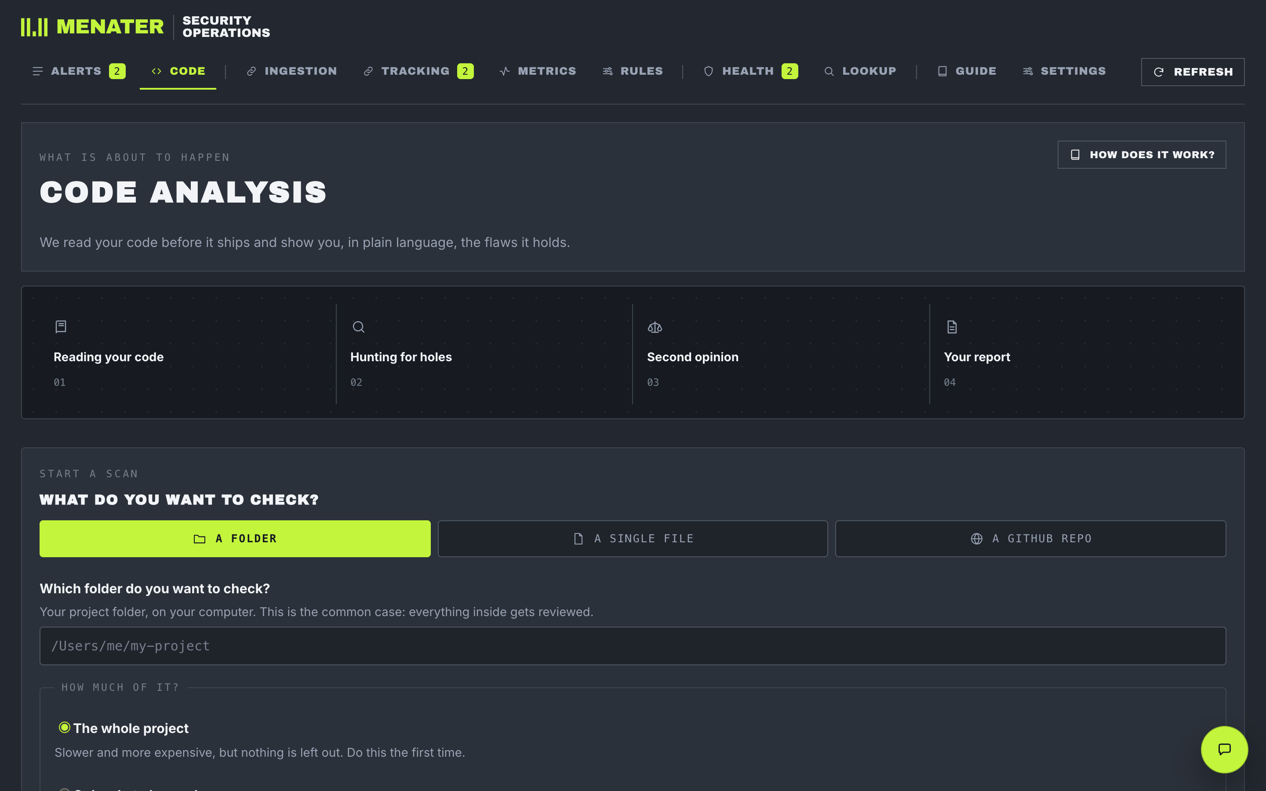The width and height of the screenshot is (1266, 791).
Task: Click the Second opinion step label
Action: pos(693,357)
